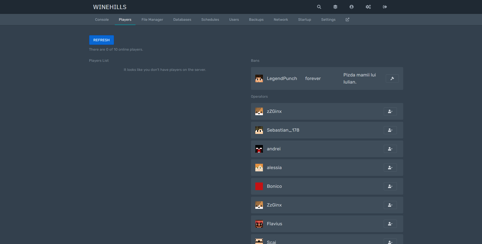Open the File Manager tab
The image size is (482, 244).
152,19
